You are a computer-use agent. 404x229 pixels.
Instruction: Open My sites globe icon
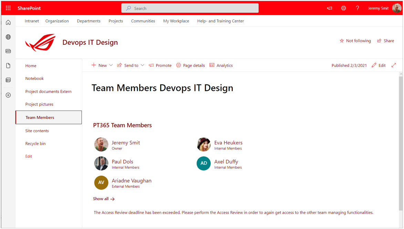tap(8, 37)
